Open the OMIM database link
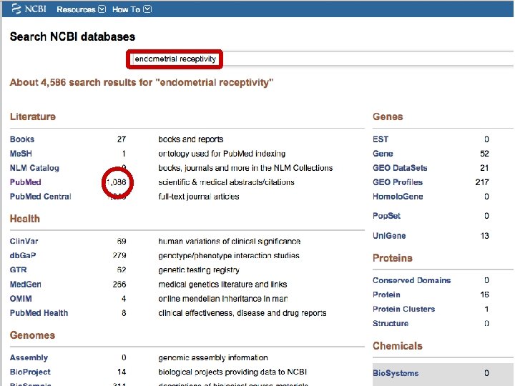 tap(21, 299)
